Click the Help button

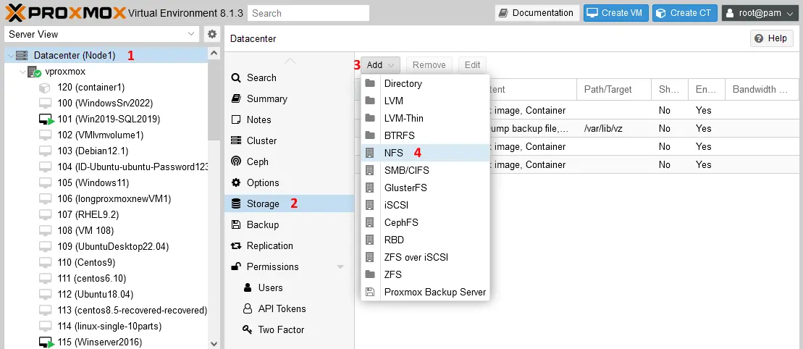click(772, 38)
